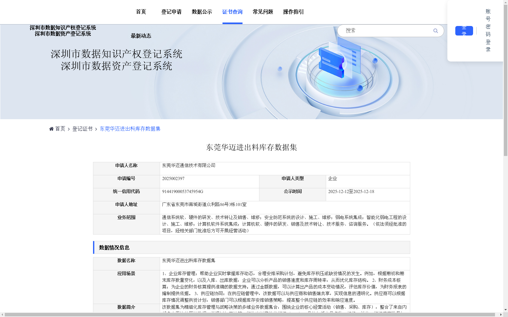Click the 公示时间 label cell
Screen dimensions: 508x317
click(292, 195)
